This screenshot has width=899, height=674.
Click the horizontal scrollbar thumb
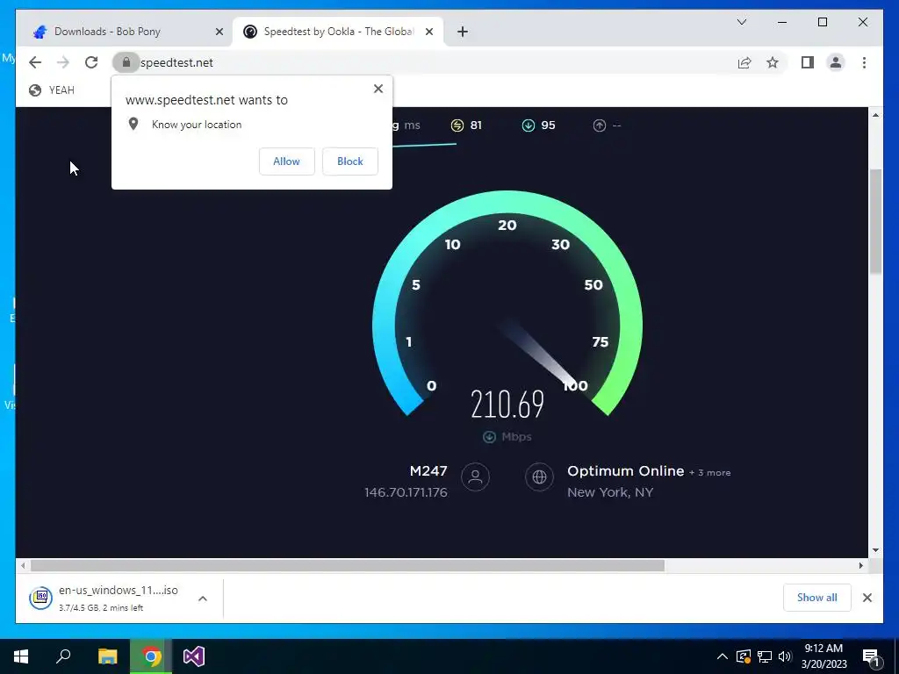point(348,566)
